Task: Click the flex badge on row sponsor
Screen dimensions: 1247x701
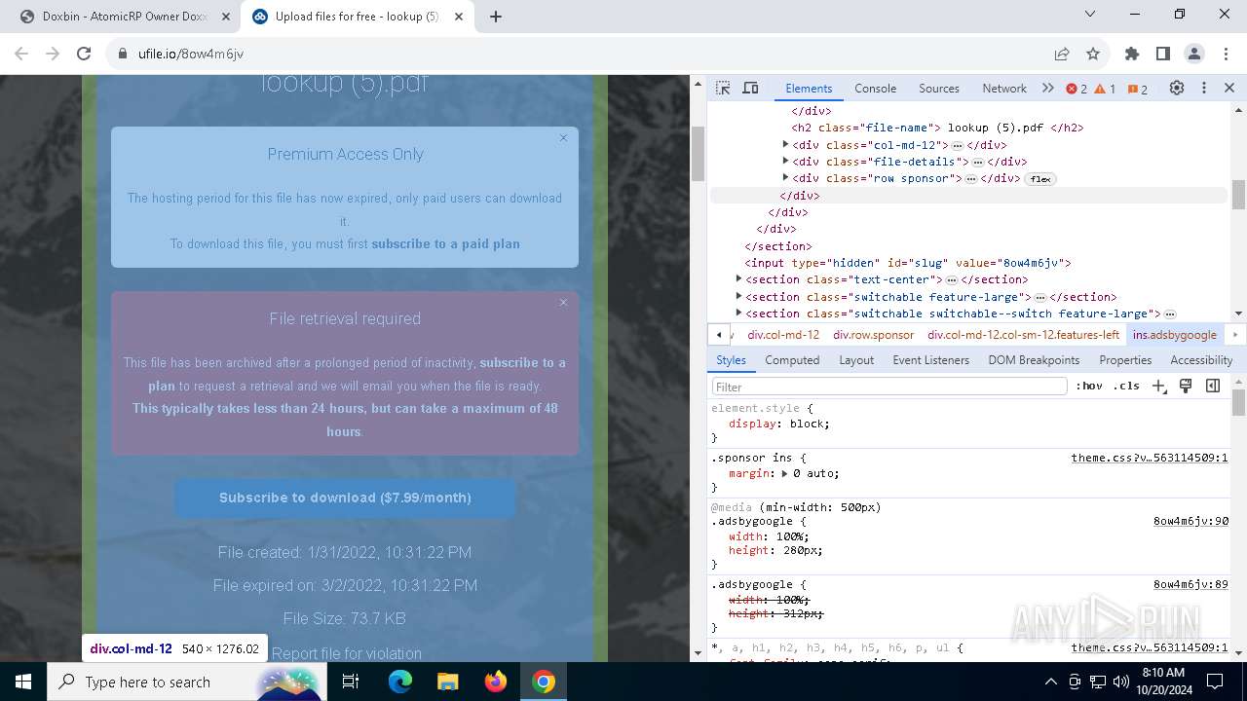Action: pyautogui.click(x=1041, y=179)
